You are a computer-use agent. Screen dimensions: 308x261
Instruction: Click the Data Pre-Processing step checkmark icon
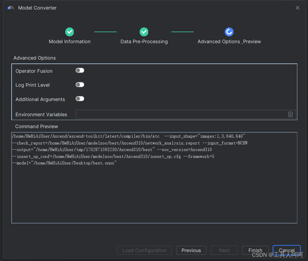[x=144, y=32]
